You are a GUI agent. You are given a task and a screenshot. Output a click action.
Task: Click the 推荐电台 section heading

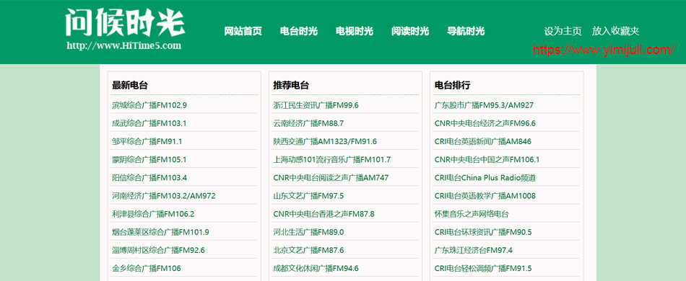291,85
